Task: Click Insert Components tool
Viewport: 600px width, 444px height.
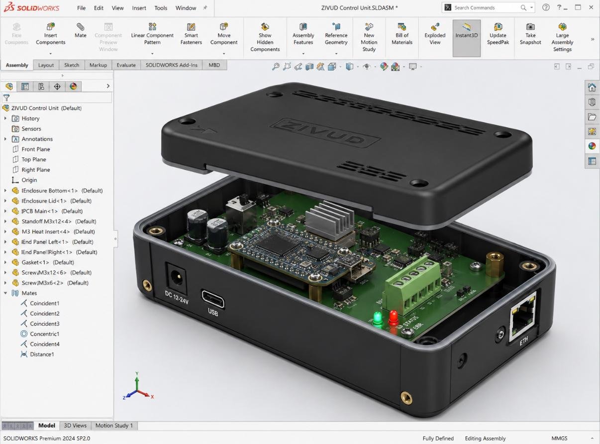Action: coord(50,34)
